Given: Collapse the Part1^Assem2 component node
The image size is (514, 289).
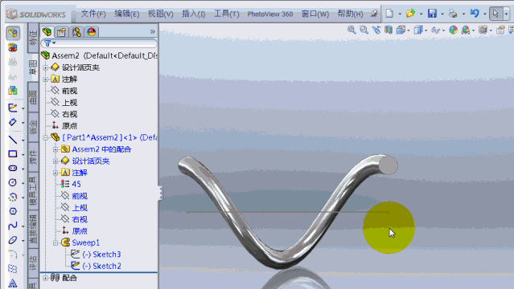Looking at the screenshot, I should (46, 138).
